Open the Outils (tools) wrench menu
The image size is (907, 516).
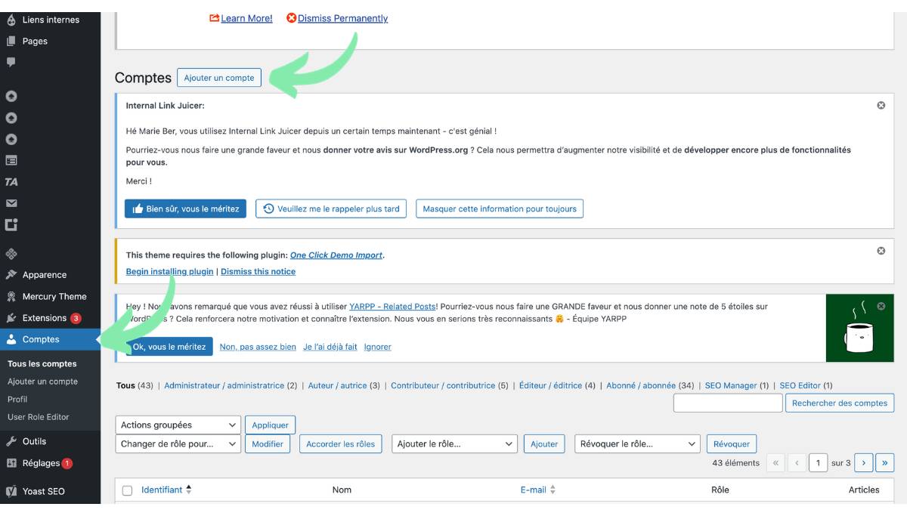click(x=34, y=440)
